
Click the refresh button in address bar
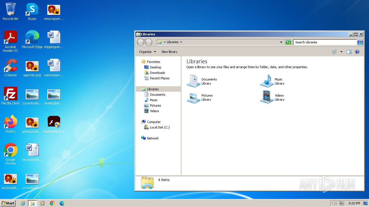(x=288, y=42)
